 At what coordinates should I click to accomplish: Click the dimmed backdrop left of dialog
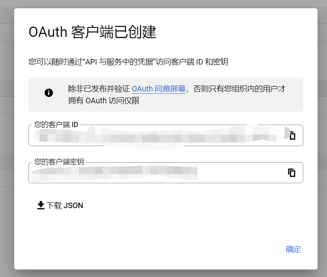click(7, 138)
